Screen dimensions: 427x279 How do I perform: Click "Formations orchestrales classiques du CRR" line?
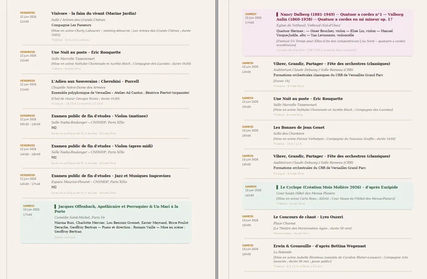pos(328,75)
